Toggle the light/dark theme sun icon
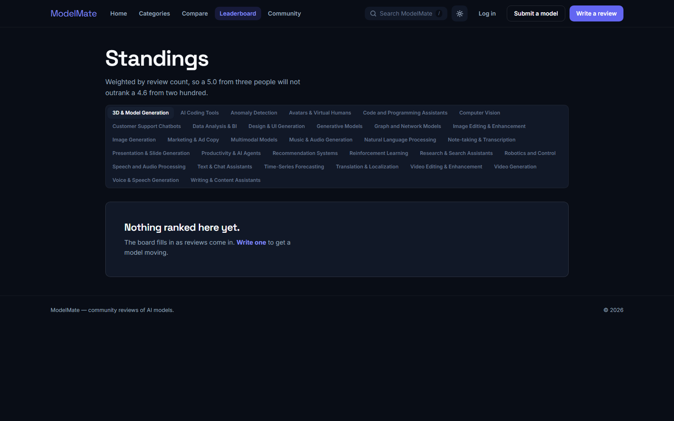Viewport: 674px width, 421px height. (x=460, y=13)
